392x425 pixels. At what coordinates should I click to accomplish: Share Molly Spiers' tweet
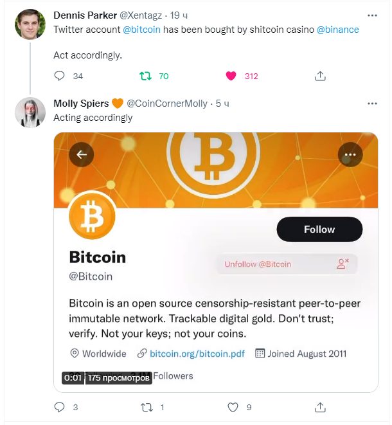[x=320, y=407]
